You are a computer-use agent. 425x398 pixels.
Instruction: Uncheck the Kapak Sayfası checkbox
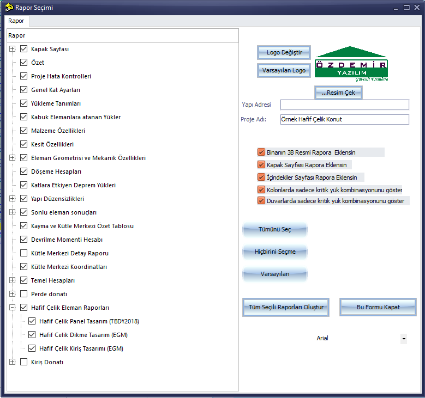tap(24, 49)
